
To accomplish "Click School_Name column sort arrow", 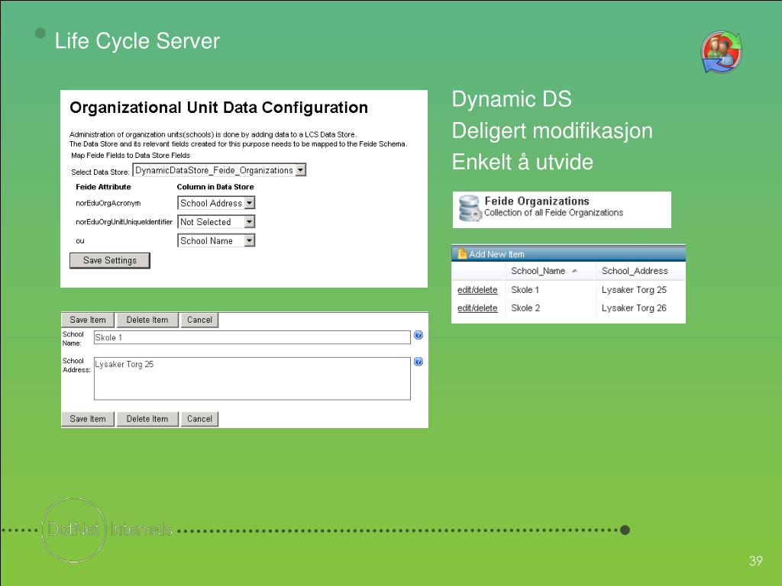I will [x=574, y=271].
